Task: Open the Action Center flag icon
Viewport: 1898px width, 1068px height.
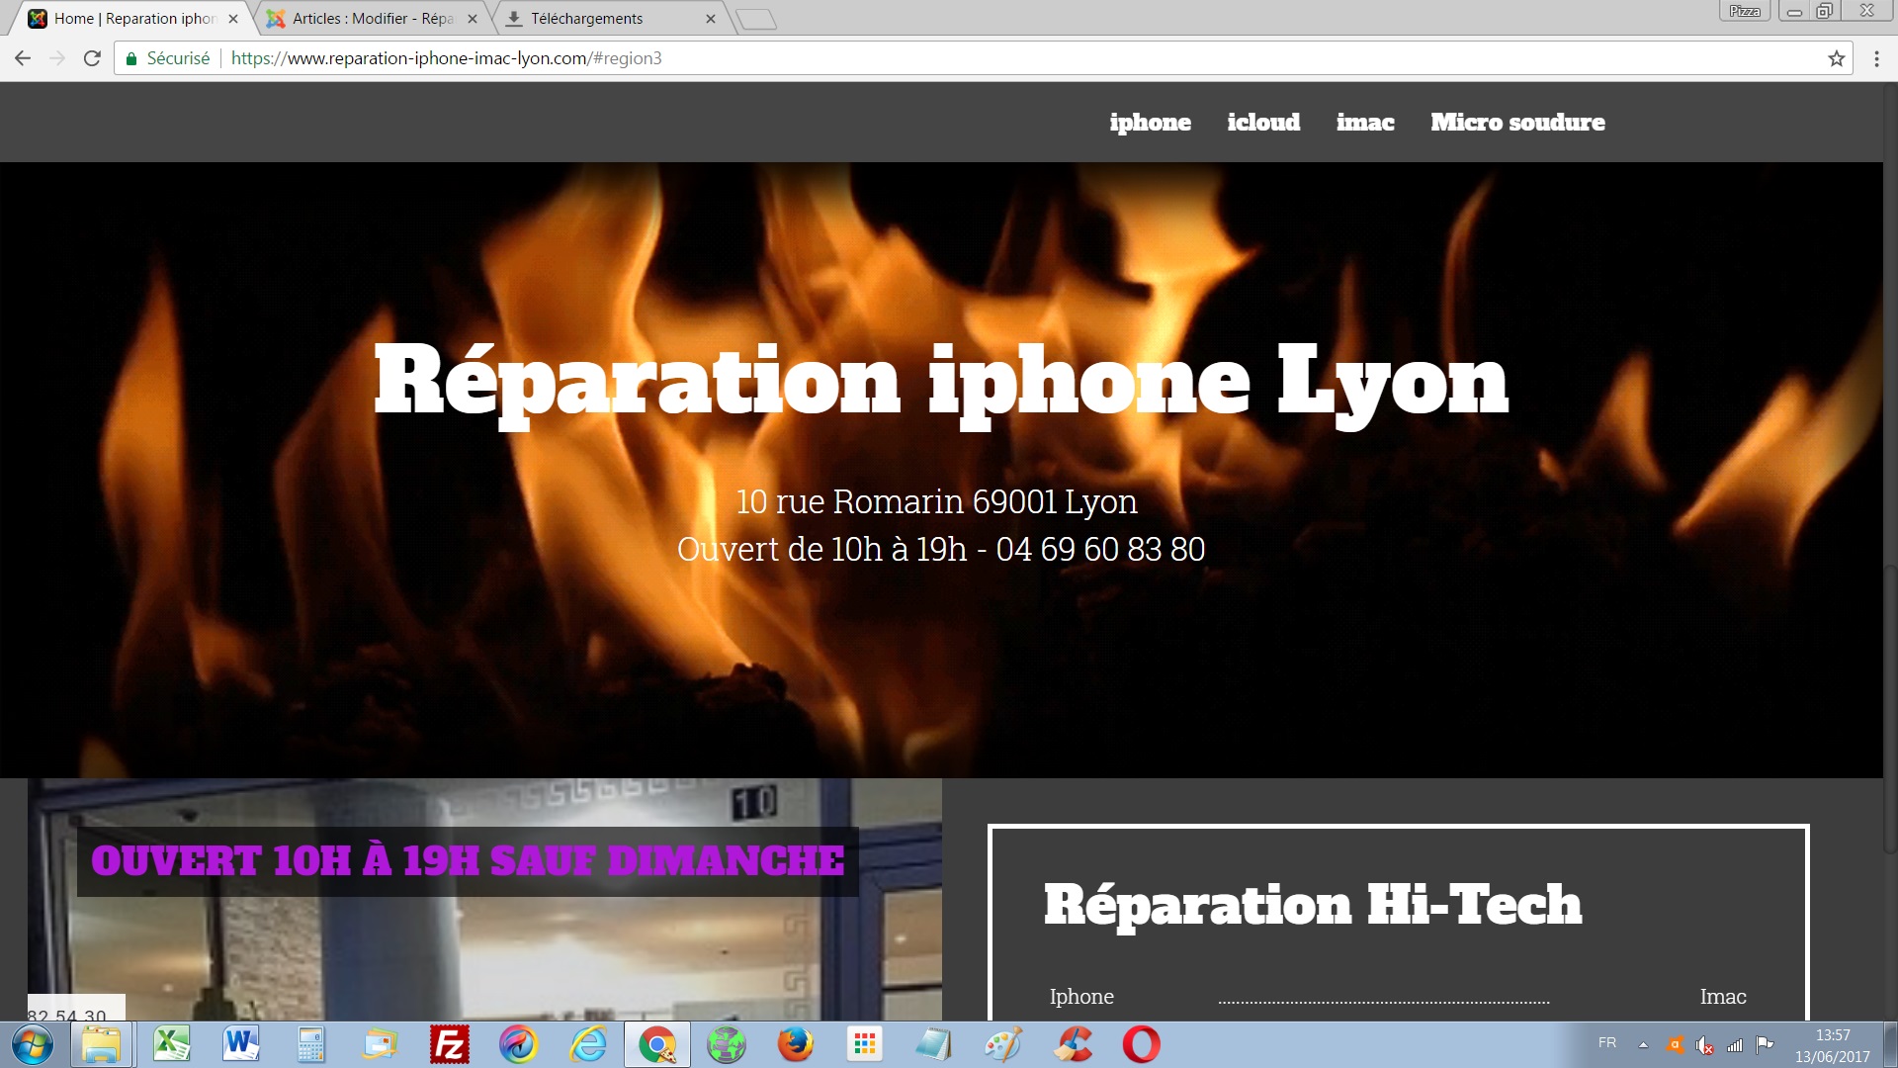Action: (1765, 1044)
